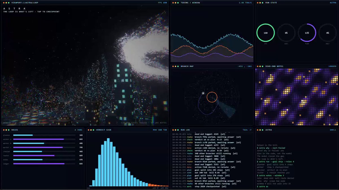The height and width of the screenshot is (190, 339).
Task: Click the '4 JOBS' label in Roles header
Action: (x=79, y=130)
